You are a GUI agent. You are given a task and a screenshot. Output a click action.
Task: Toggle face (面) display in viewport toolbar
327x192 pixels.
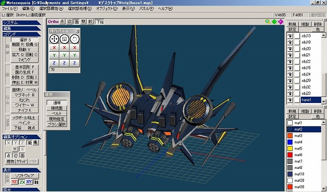77,22
